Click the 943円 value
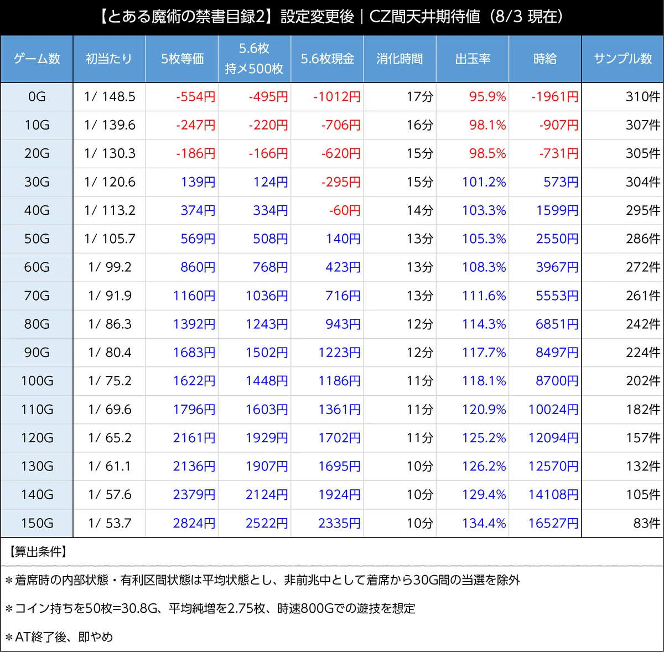Image resolution: width=664 pixels, height=652 pixels. pyautogui.click(x=343, y=324)
